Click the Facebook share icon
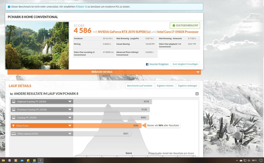Screen dimensions: 264x163 click(x=147, y=64)
